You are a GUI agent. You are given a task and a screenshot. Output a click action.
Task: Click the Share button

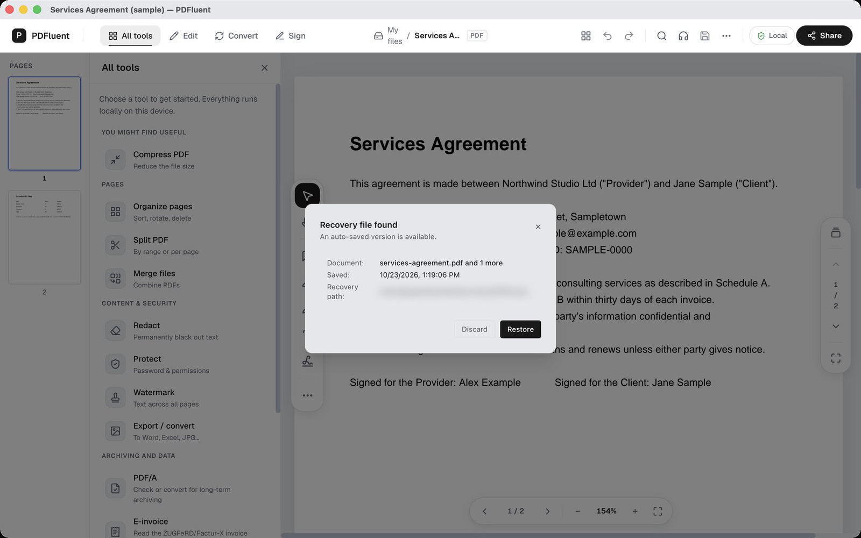point(824,36)
